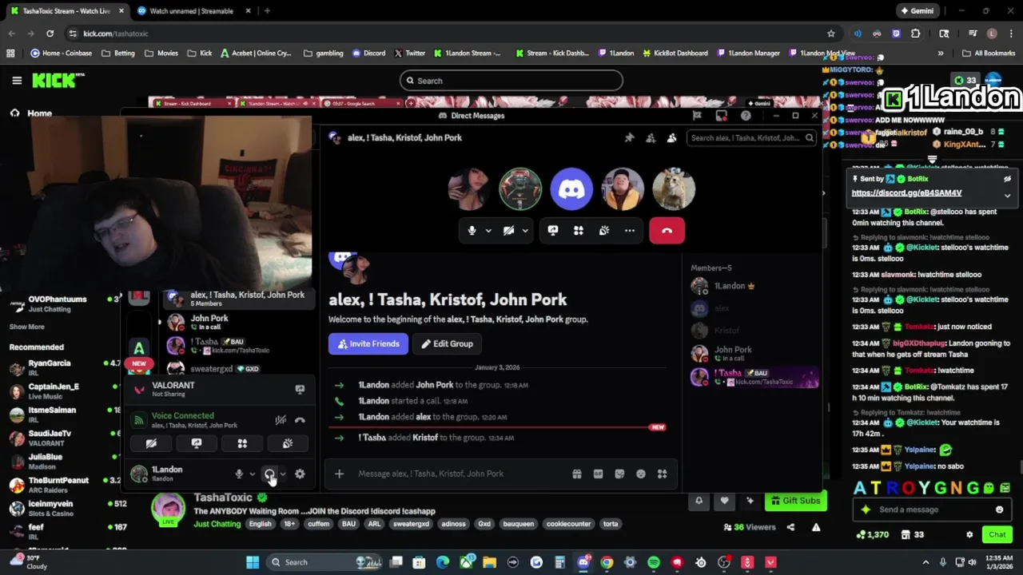Focus the Discord conversation search box
The height and width of the screenshot is (575, 1023).
(x=751, y=137)
